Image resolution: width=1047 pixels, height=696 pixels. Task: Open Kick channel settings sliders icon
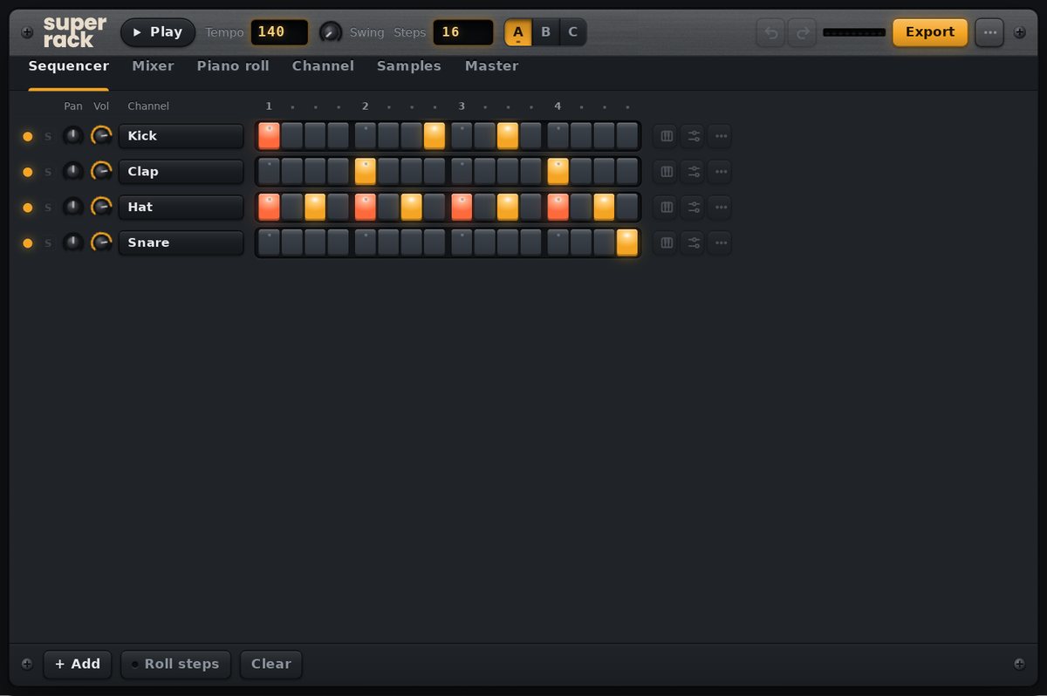click(694, 136)
